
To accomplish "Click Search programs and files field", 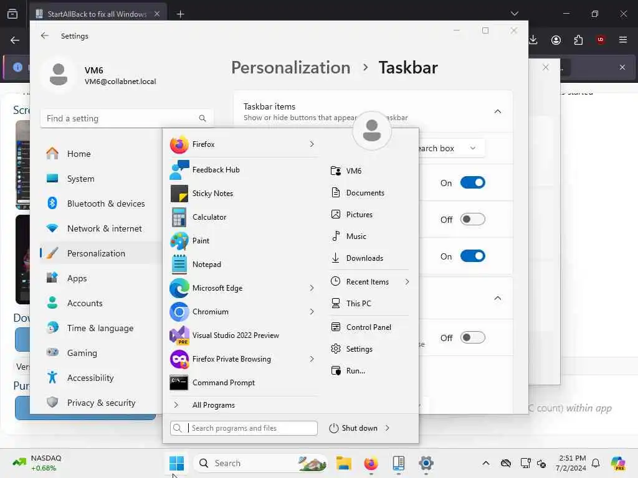I will 244,428.
